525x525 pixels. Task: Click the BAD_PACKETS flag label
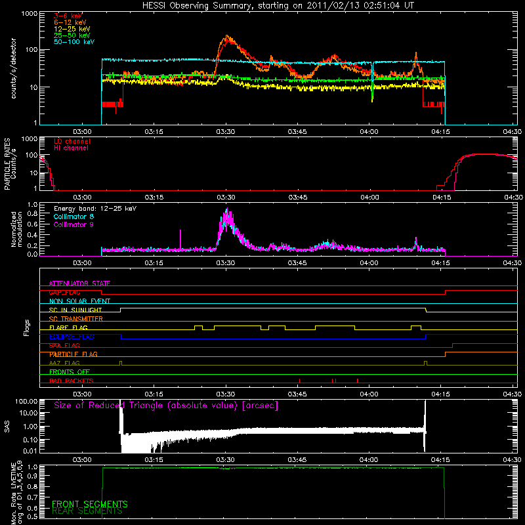tap(72, 381)
